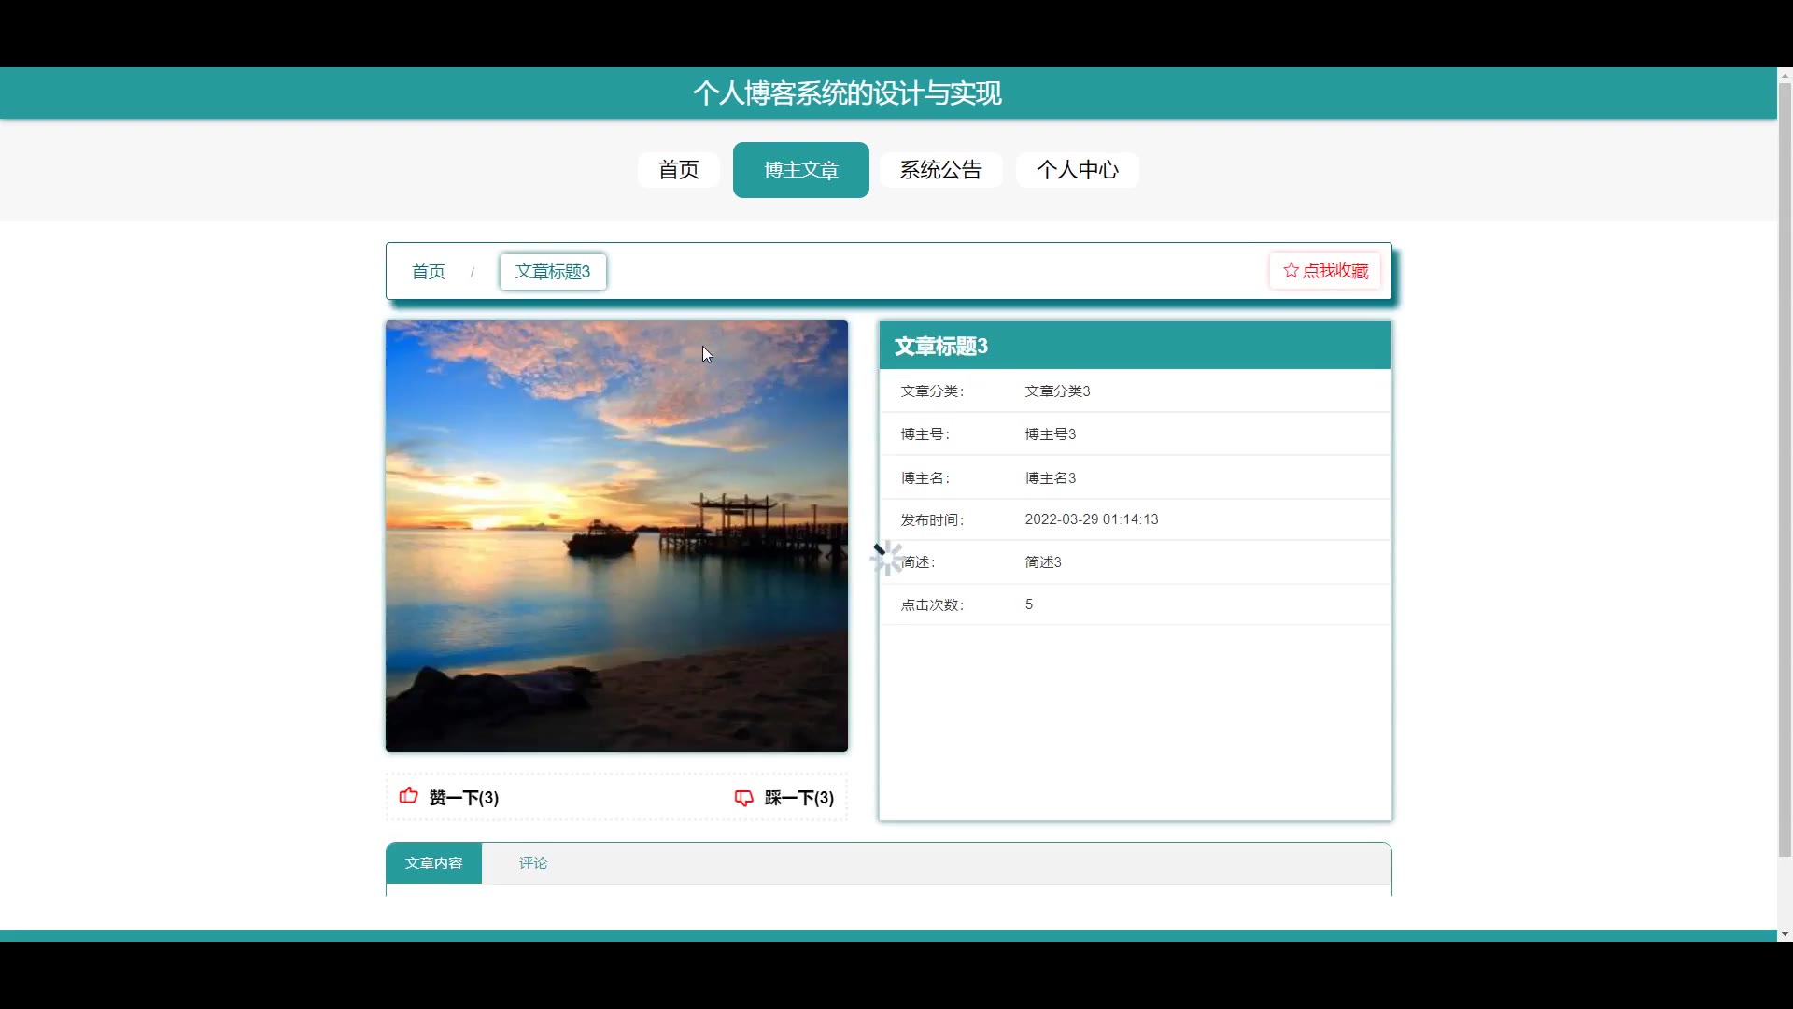Image resolution: width=1793 pixels, height=1009 pixels.
Task: Click the 文章分类: label
Action: [x=932, y=391]
